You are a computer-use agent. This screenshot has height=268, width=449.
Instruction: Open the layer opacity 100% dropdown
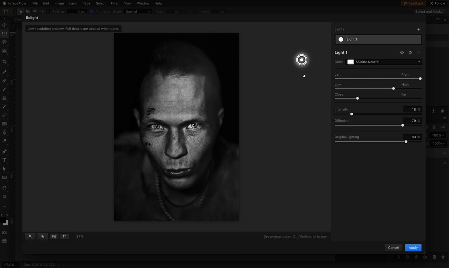pyautogui.click(x=438, y=135)
